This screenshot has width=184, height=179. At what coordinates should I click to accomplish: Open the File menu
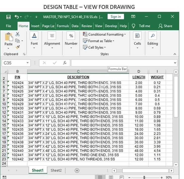tap(9, 26)
